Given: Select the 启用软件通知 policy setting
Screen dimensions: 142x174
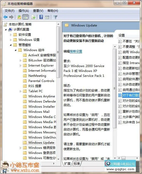Looking at the screenshot, I should click(x=129, y=79).
